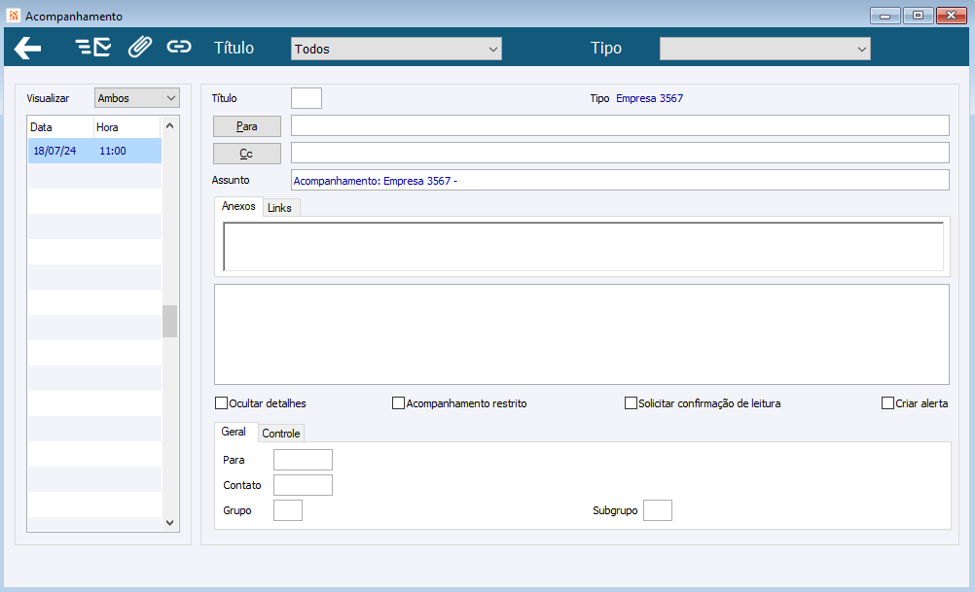
Task: Enable Solicitar confirmação de leitura checkbox
Action: [631, 403]
